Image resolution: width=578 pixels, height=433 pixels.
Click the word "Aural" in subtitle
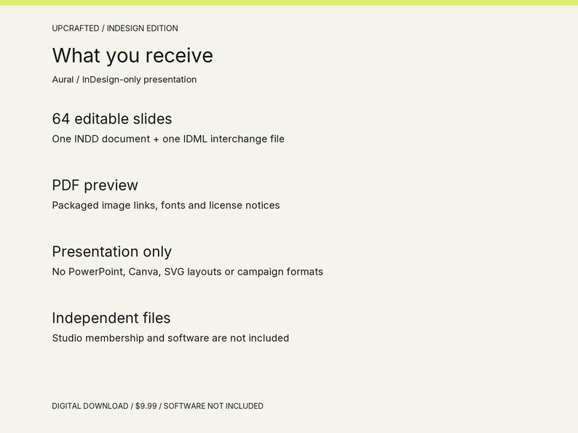[63, 79]
